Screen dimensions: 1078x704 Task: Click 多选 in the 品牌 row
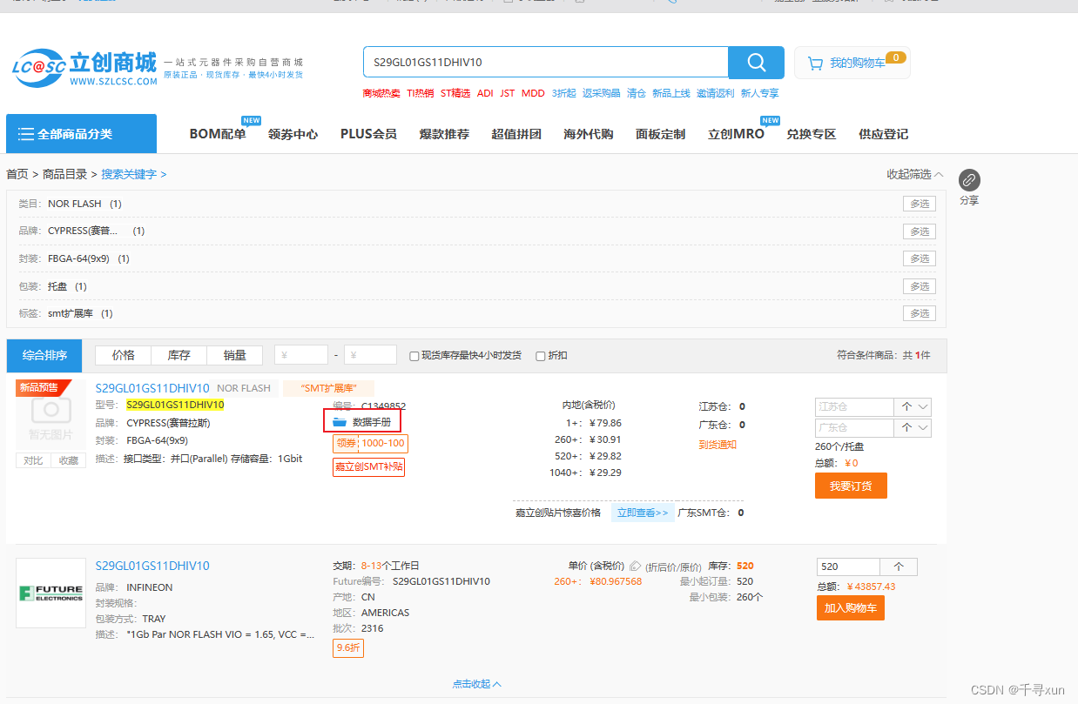(x=920, y=231)
